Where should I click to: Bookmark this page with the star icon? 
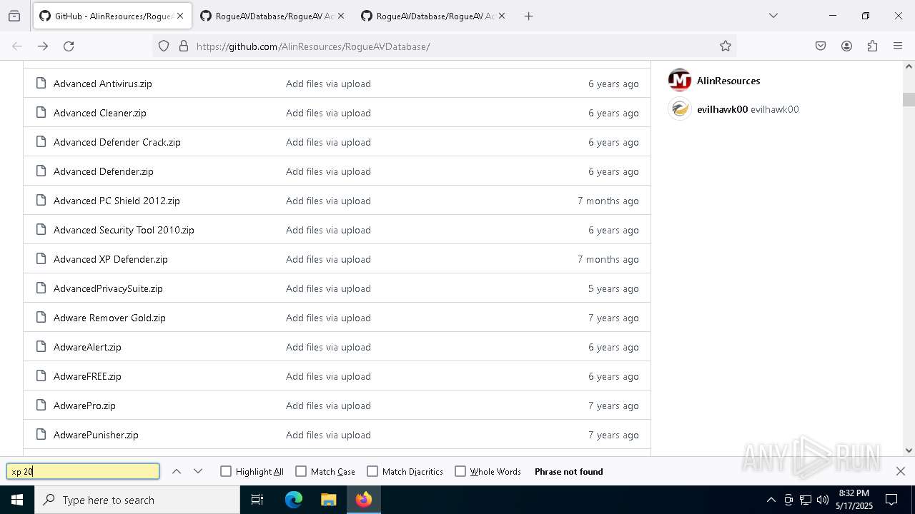(x=726, y=46)
